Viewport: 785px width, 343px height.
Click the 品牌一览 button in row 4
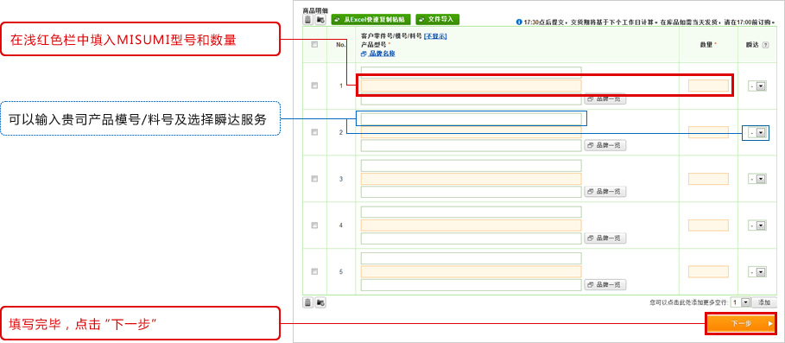tap(605, 238)
